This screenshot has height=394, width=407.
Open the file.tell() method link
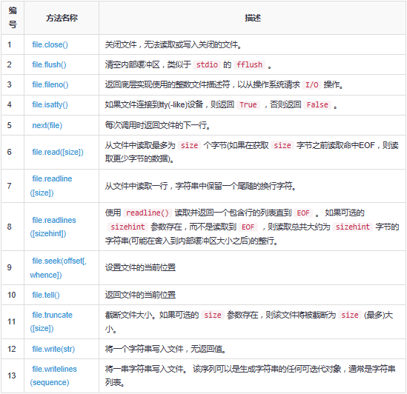pyautogui.click(x=46, y=295)
